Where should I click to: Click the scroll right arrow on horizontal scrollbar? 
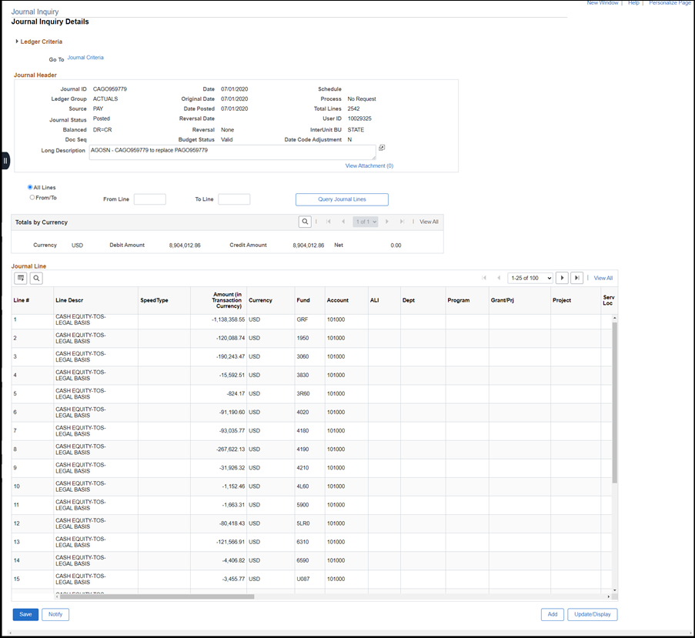609,596
